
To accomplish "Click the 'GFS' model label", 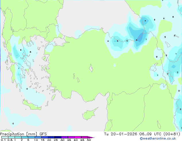I will (43, 134).
